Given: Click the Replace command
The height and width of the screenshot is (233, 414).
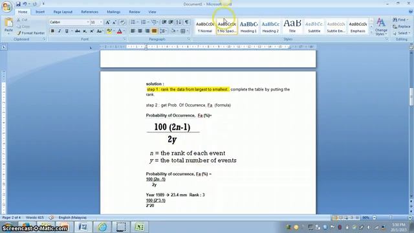Looking at the screenshot, I should [x=401, y=27].
